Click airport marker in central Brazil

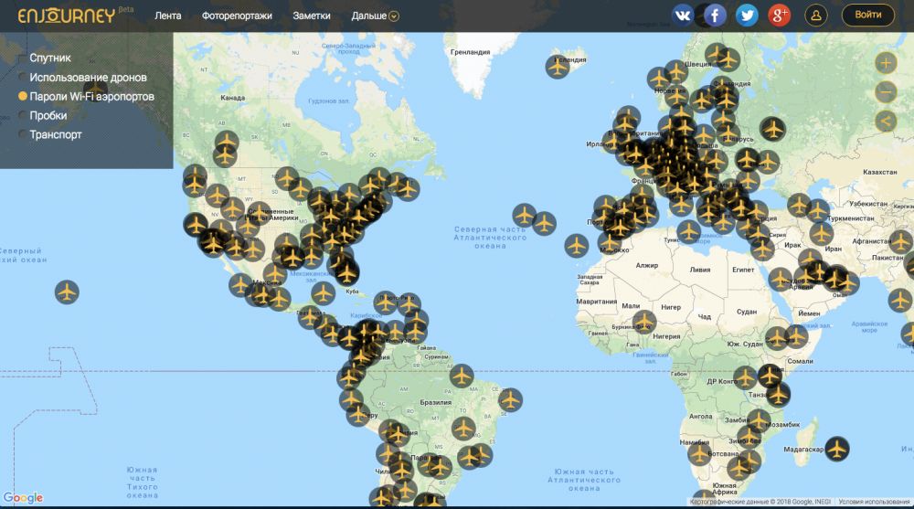pos(463,429)
